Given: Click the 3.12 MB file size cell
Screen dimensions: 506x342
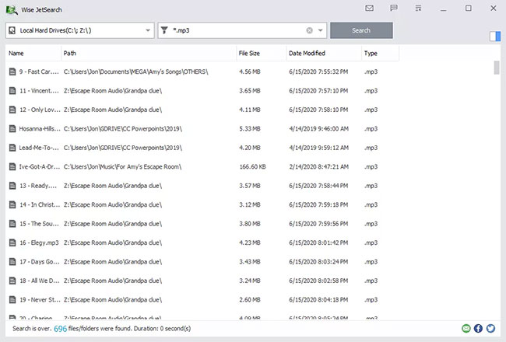Looking at the screenshot, I should tap(250, 204).
